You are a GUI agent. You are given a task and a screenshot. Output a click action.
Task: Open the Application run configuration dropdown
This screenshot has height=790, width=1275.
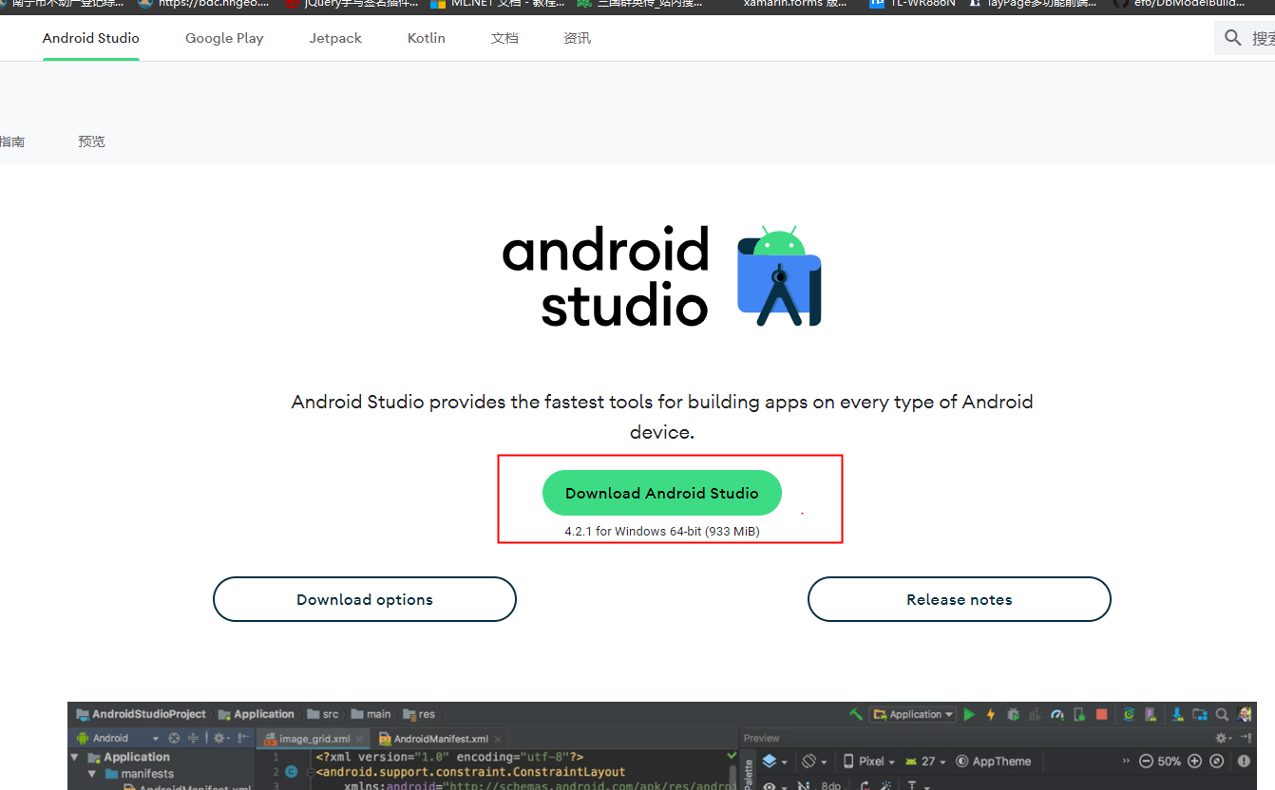pos(913,714)
